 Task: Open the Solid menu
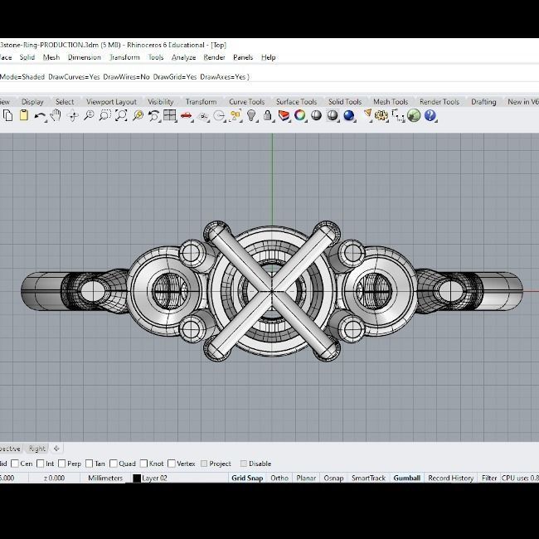(x=27, y=57)
